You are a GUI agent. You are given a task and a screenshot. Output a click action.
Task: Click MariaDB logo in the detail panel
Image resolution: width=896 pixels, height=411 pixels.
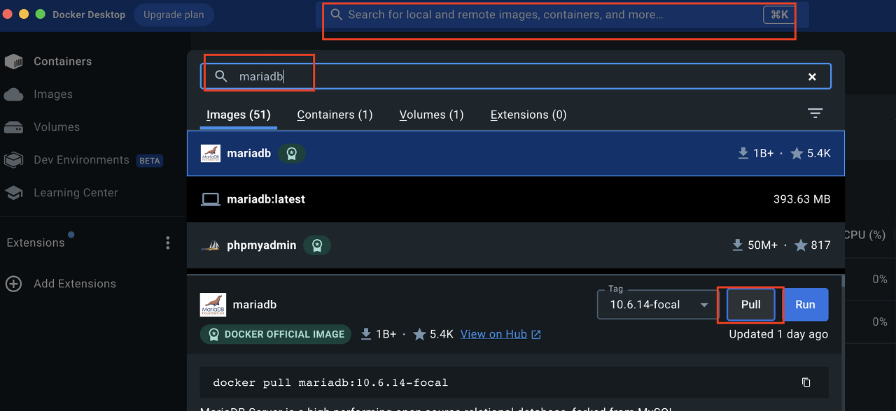pos(213,305)
